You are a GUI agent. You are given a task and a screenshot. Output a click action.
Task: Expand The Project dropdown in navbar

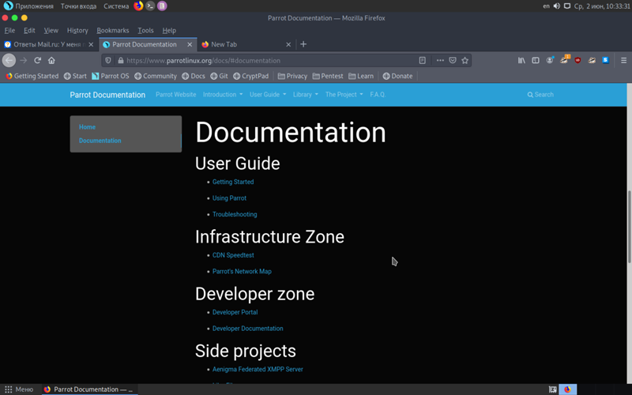point(344,94)
